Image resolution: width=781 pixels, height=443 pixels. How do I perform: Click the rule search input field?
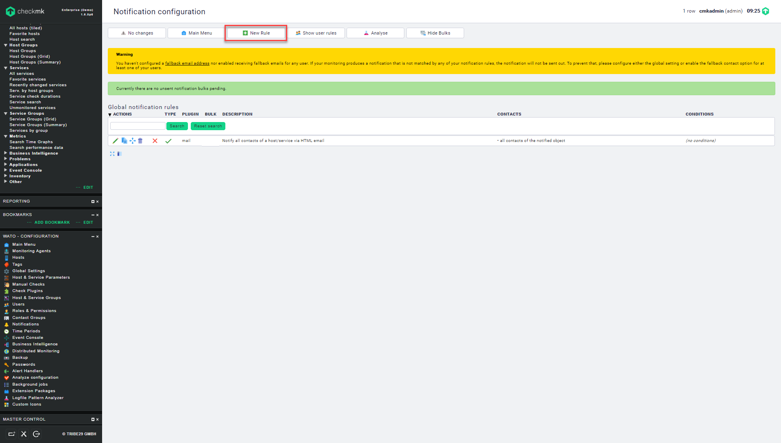(x=137, y=126)
